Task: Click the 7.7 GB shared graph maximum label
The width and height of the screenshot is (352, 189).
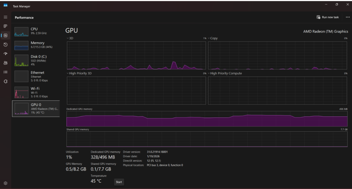Action: pos(344,129)
